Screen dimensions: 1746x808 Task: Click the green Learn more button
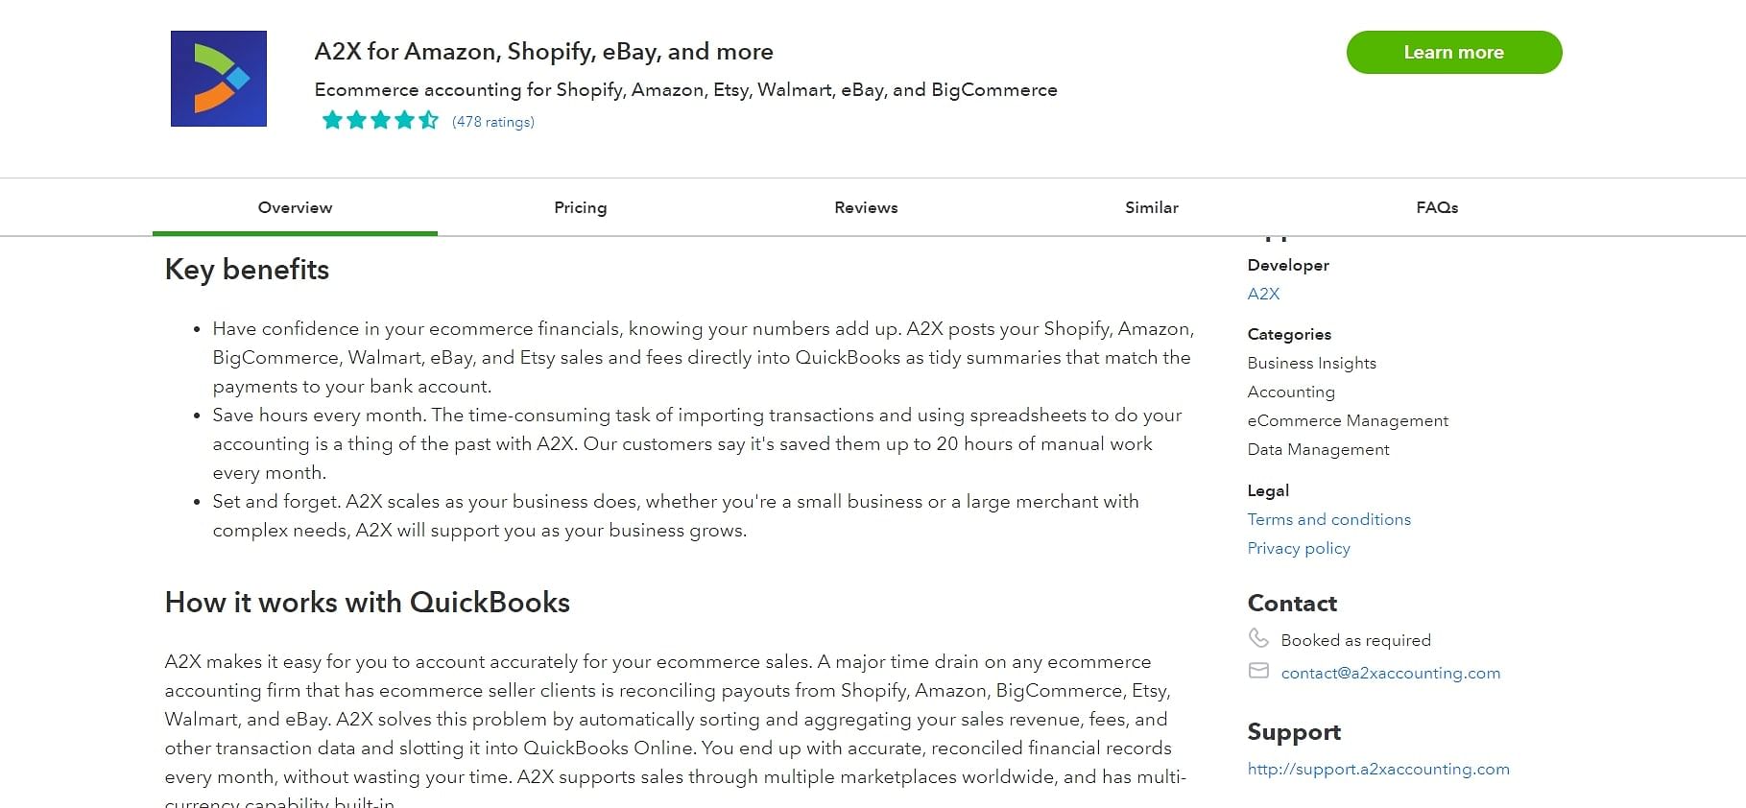1454,52
